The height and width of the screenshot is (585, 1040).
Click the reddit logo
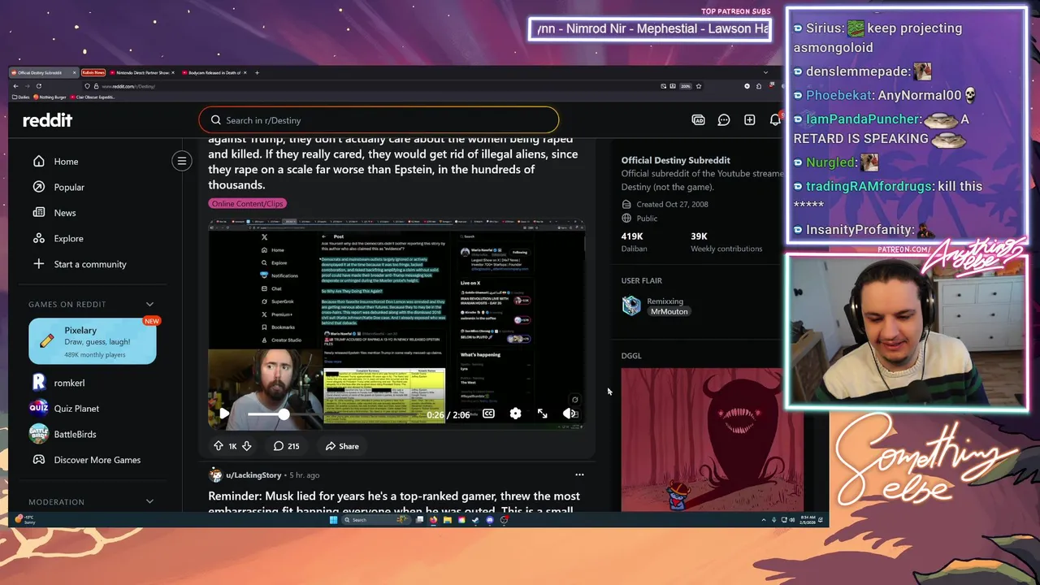[47, 120]
